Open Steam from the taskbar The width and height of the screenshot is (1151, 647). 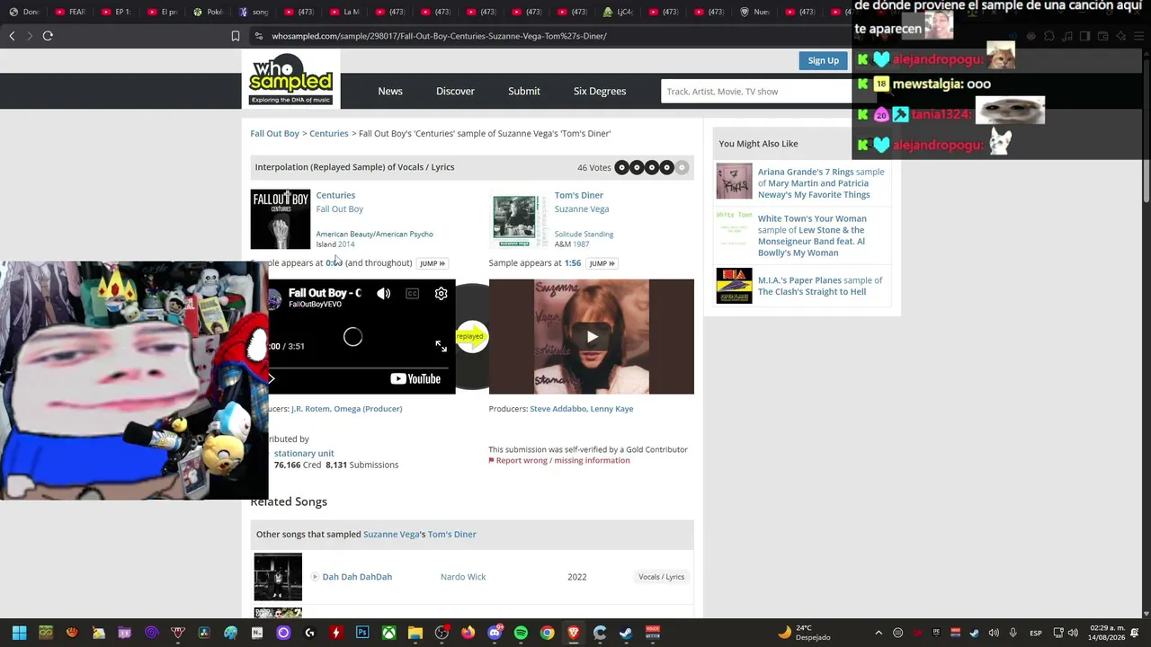coord(626,633)
